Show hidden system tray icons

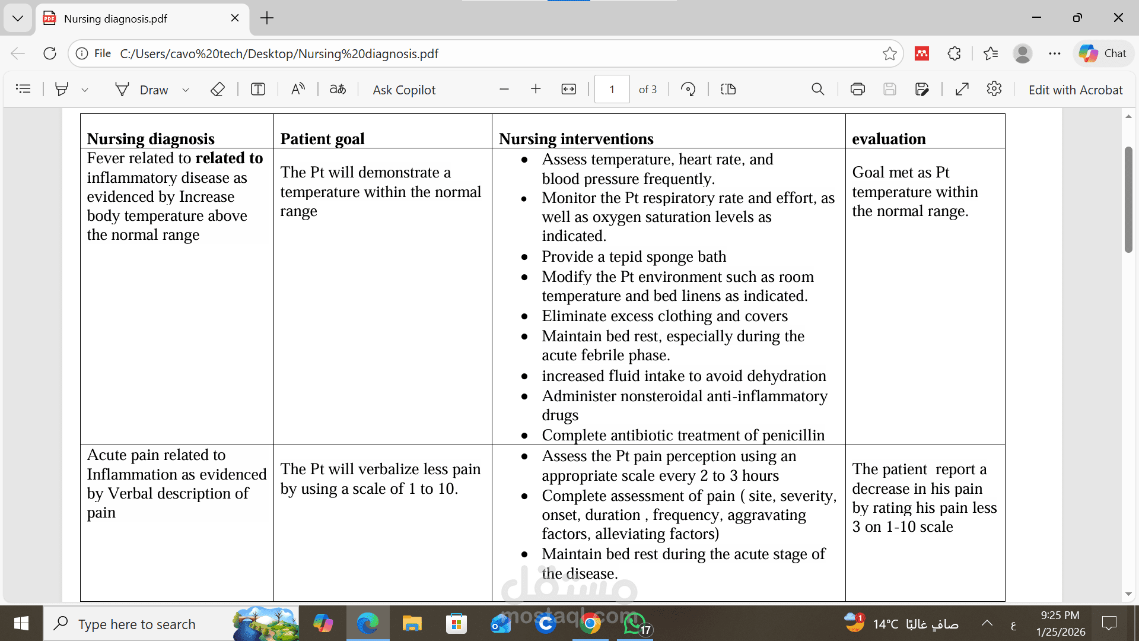click(x=987, y=623)
